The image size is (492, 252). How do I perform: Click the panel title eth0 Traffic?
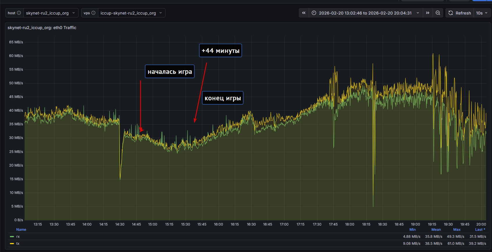coord(42,28)
